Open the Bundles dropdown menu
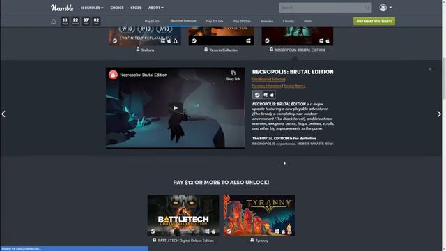446x251 pixels. (x=92, y=8)
